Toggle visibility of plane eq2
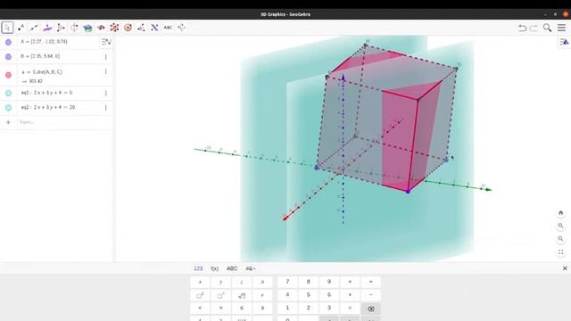This screenshot has height=321, width=571. coord(8,108)
